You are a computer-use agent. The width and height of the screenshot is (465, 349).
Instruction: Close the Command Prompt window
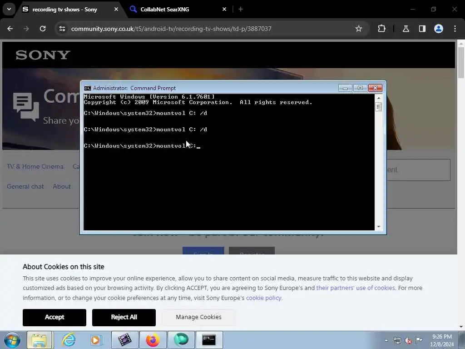pyautogui.click(x=375, y=88)
